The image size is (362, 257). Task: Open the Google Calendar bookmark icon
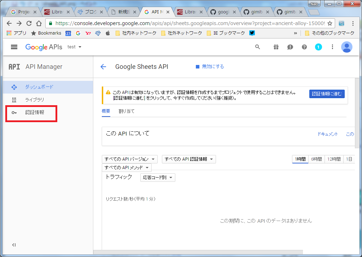pos(68,33)
